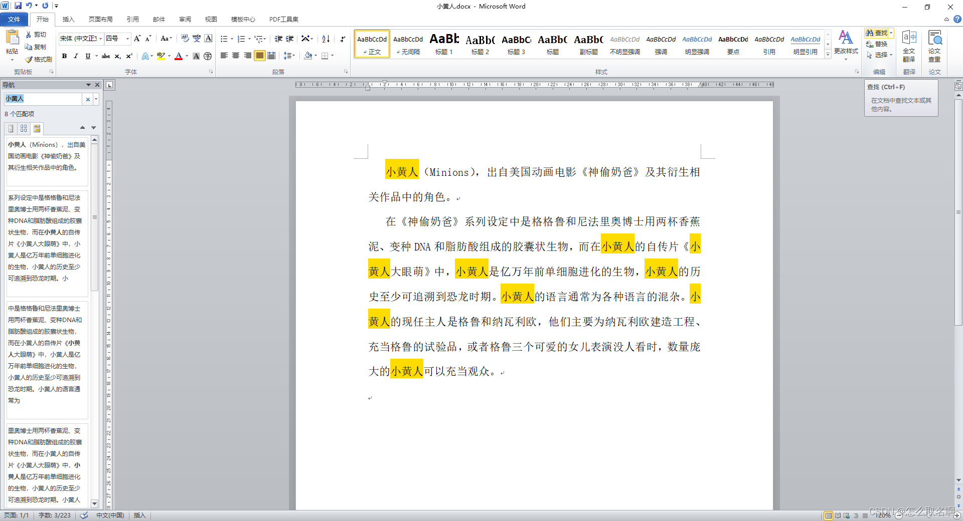Activate the Format Painter (格式刷)

pyautogui.click(x=39, y=59)
